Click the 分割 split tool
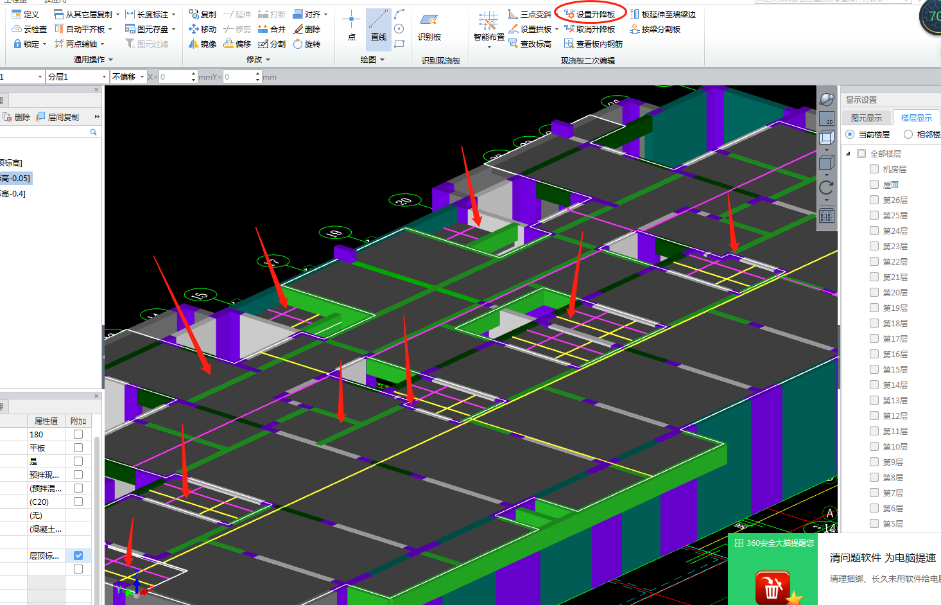Image resolution: width=941 pixels, height=605 pixels. [272, 44]
